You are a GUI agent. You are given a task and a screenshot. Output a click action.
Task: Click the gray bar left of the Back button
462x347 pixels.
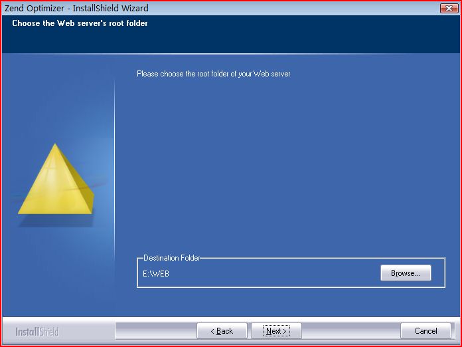pyautogui.click(x=156, y=331)
